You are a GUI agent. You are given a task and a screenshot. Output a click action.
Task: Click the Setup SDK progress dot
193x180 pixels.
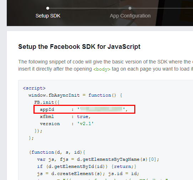(x=48, y=8)
